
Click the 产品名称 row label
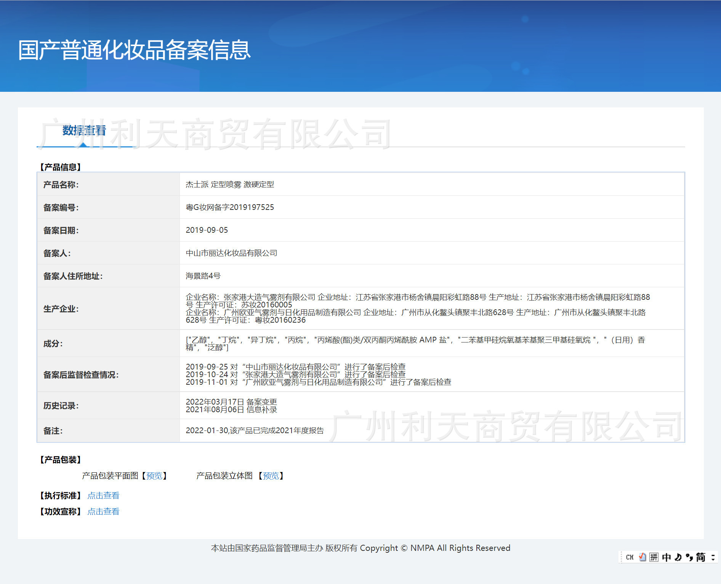pyautogui.click(x=61, y=185)
